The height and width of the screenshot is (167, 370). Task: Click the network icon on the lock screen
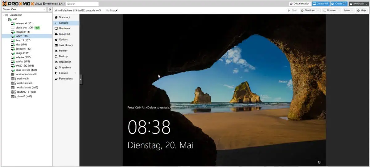(x=319, y=162)
